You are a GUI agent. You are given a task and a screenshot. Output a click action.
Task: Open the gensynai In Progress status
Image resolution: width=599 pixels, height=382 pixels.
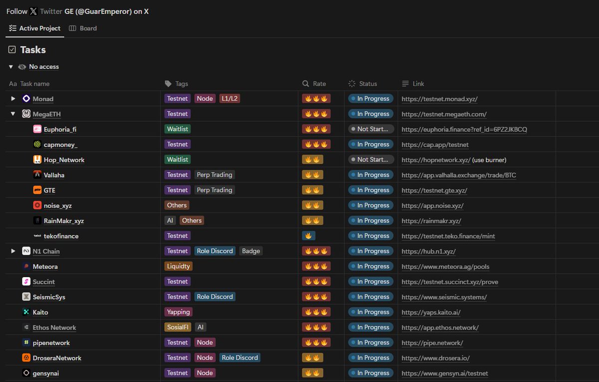coord(371,373)
